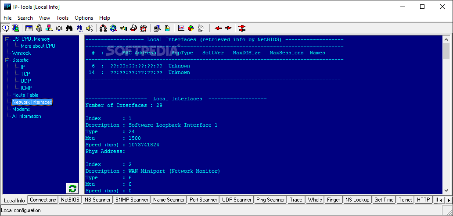
Task: Switch to the WhoIs tab
Action: (x=315, y=199)
